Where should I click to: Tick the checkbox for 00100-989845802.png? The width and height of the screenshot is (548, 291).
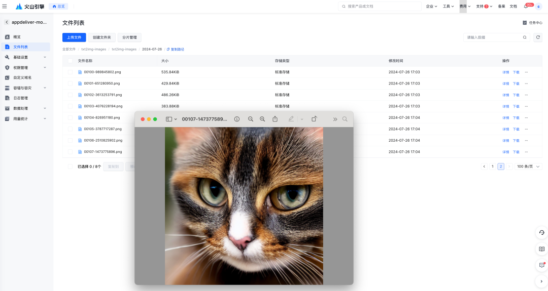tap(70, 72)
